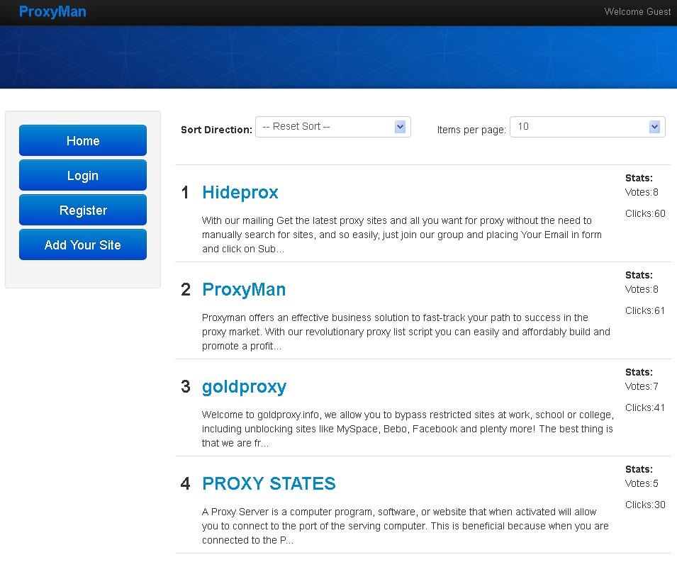This screenshot has height=562, width=677.
Task: Click rank number 3 beside goldproxy
Action: (186, 387)
